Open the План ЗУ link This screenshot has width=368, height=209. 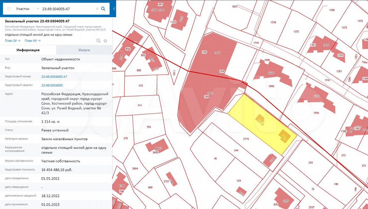tap(12, 41)
